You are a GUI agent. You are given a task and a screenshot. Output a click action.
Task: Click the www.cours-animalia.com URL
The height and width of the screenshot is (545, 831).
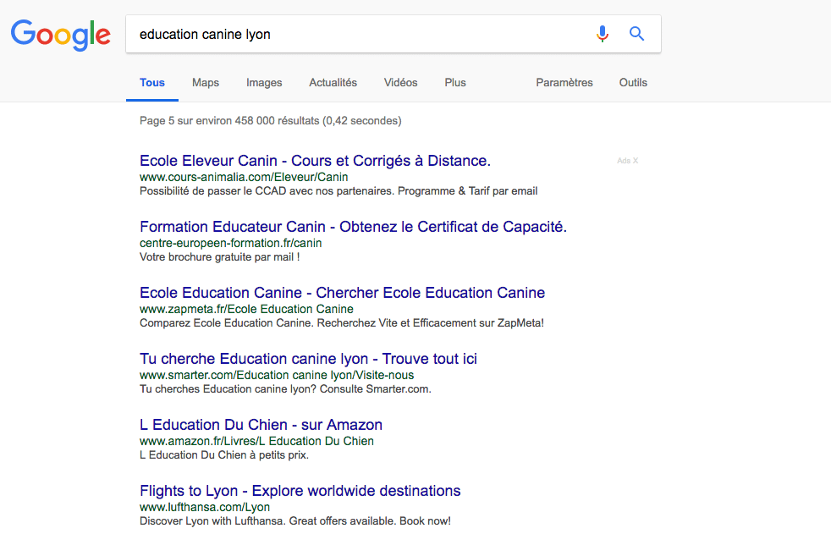(x=244, y=177)
